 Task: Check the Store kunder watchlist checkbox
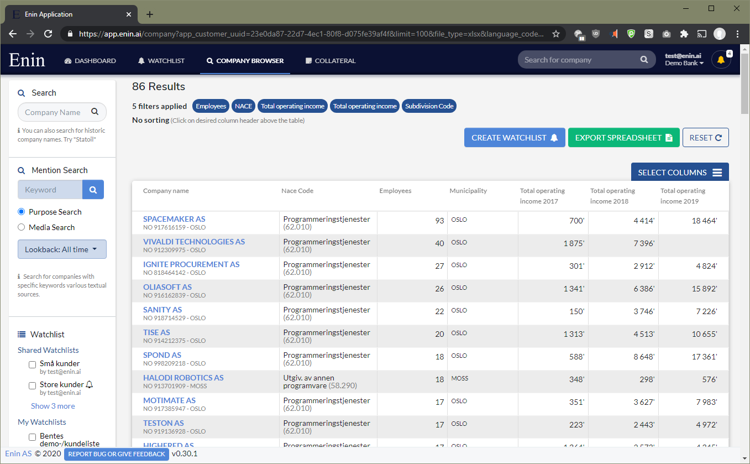click(33, 385)
